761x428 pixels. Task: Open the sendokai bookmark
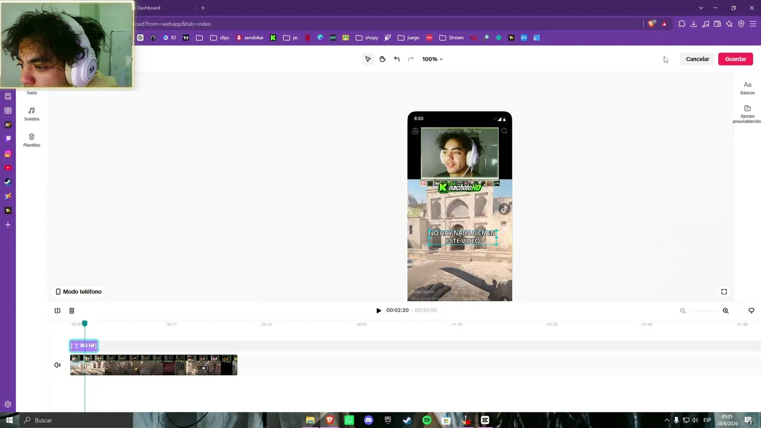[250, 37]
